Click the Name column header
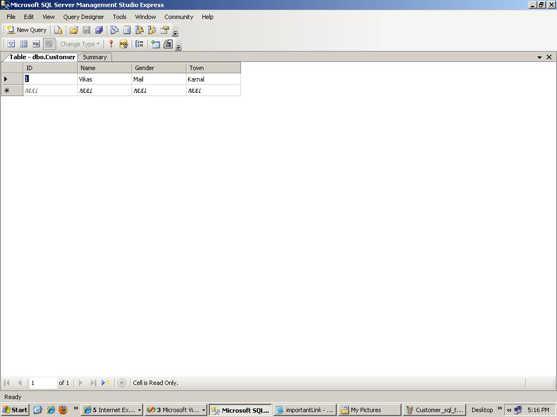Image resolution: width=557 pixels, height=417 pixels. [x=105, y=68]
